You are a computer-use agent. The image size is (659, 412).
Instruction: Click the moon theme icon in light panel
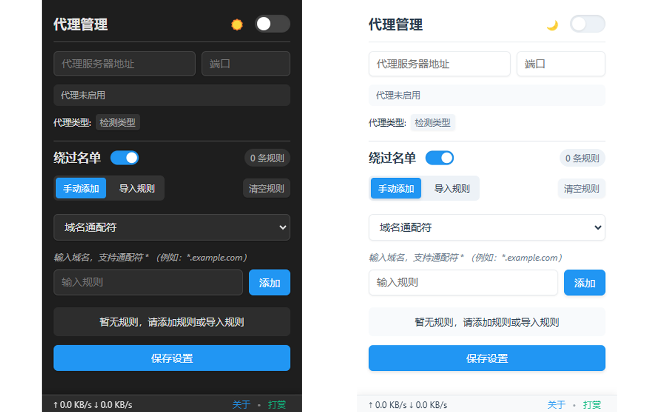click(x=552, y=24)
